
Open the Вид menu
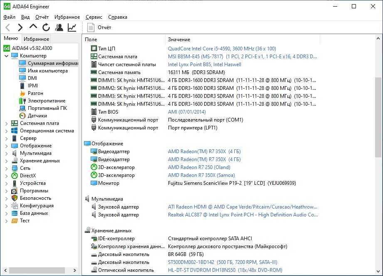[25, 17]
